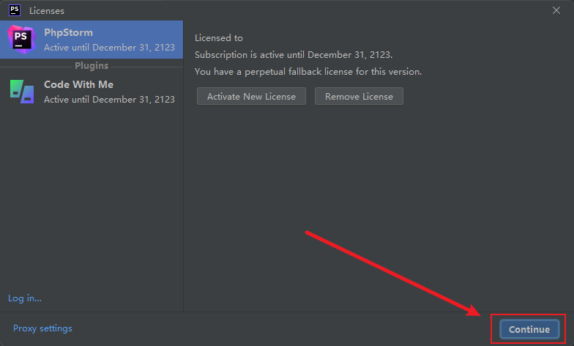Click Activate New License

(251, 96)
